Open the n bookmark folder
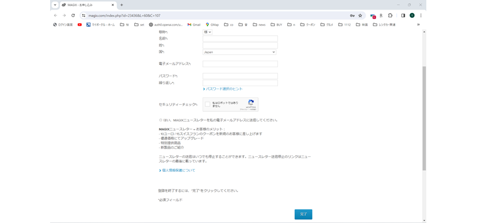 click(292, 25)
